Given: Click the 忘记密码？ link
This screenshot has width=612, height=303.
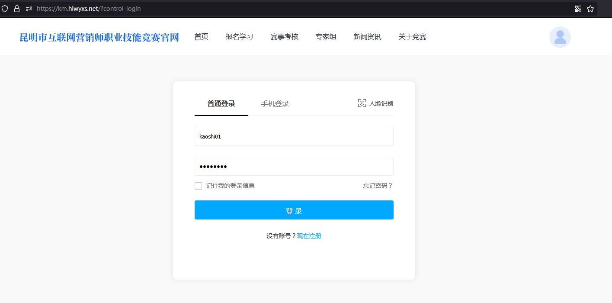Looking at the screenshot, I should 378,186.
